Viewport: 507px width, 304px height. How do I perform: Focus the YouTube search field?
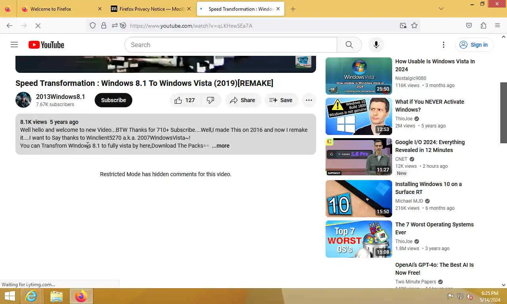click(x=231, y=45)
